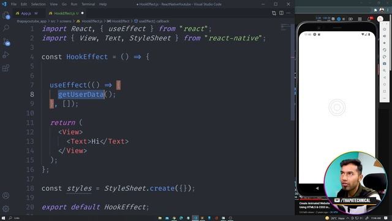Click the emulator Overview square button
Screen dimensions: 392x221
click(385, 91)
